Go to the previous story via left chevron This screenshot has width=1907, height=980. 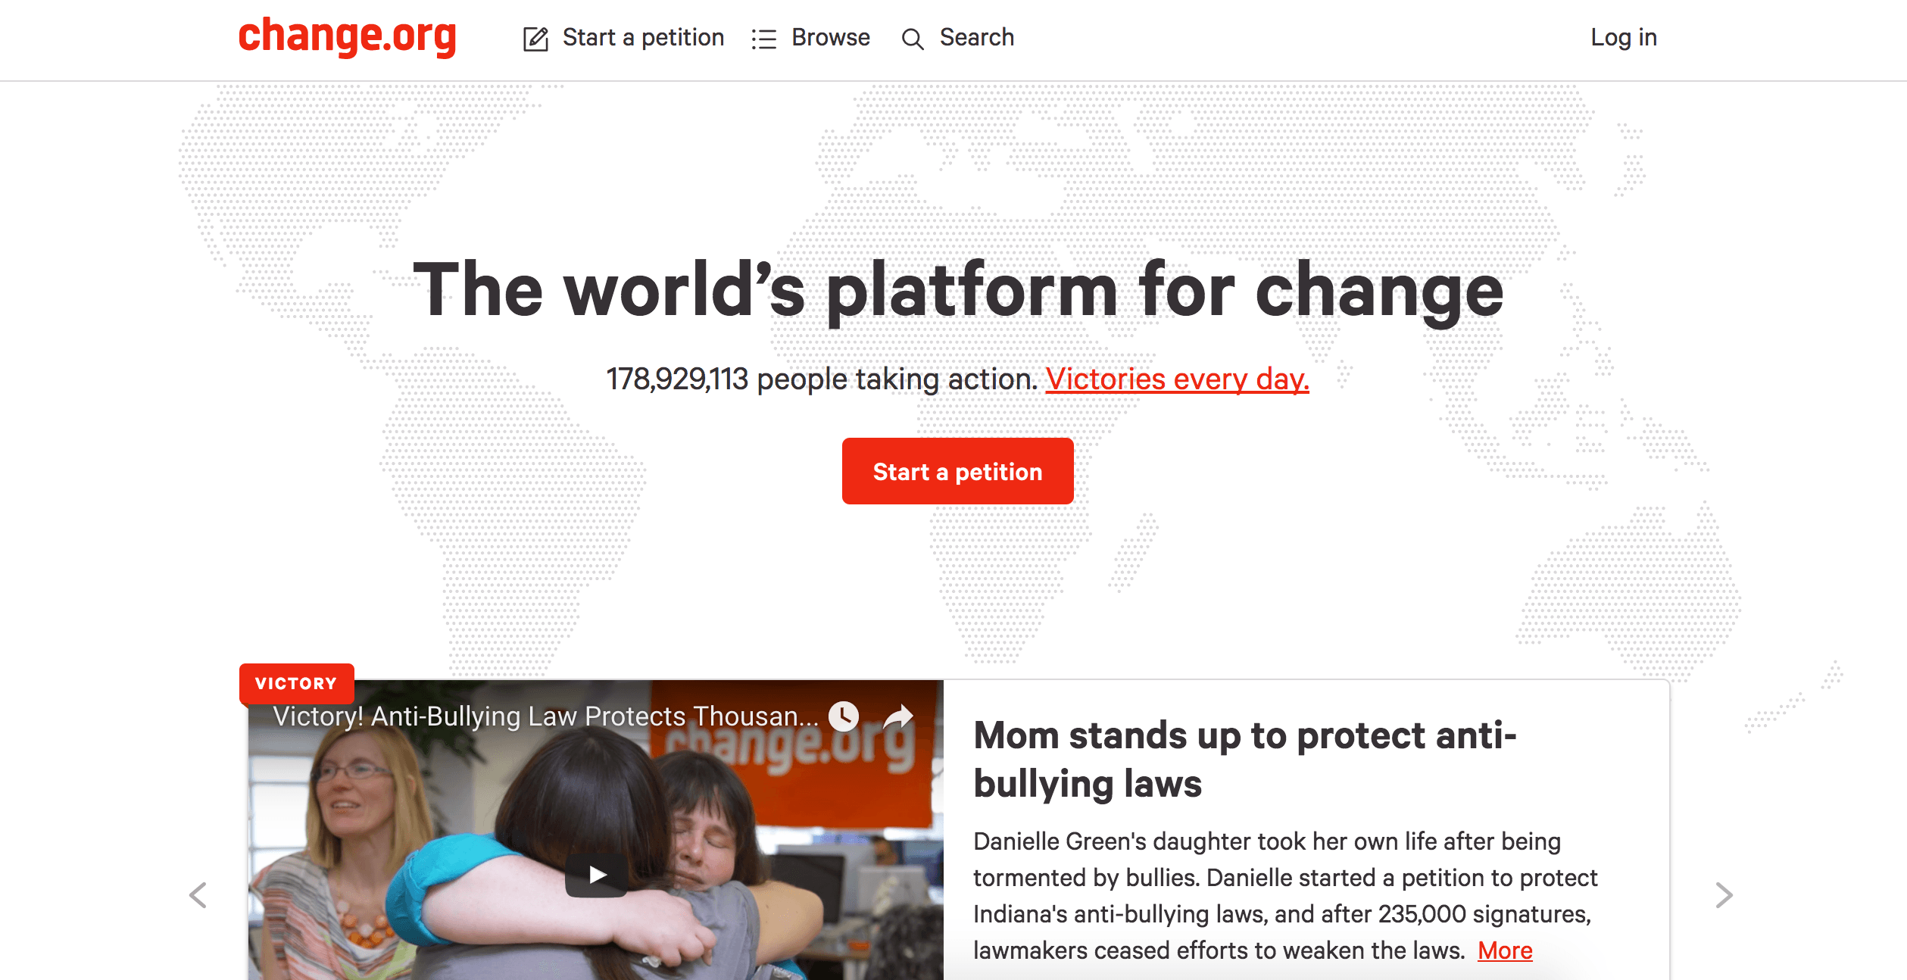pyautogui.click(x=199, y=895)
